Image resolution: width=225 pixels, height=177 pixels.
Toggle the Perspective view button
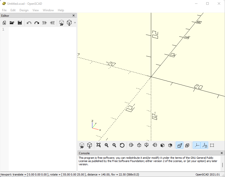tap(180, 145)
